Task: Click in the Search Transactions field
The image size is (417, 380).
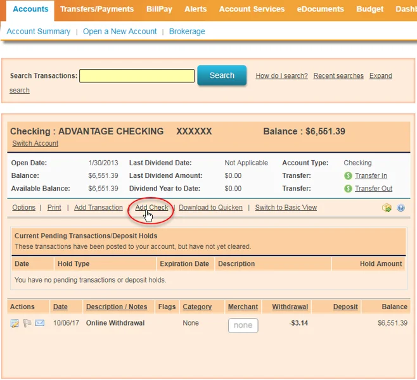Action: pos(137,76)
